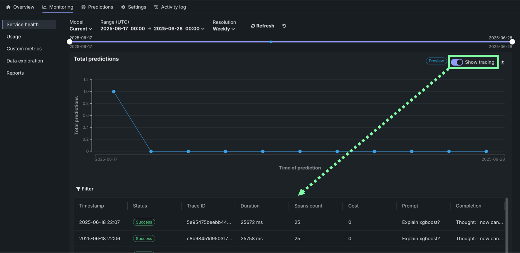This screenshot has height=253, width=520.
Task: Click the Preview badge
Action: click(436, 61)
